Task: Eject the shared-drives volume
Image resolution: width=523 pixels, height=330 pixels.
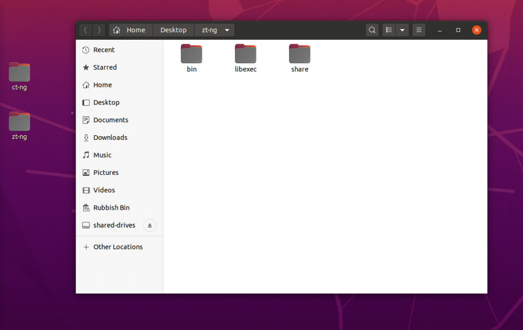Action: tap(150, 225)
